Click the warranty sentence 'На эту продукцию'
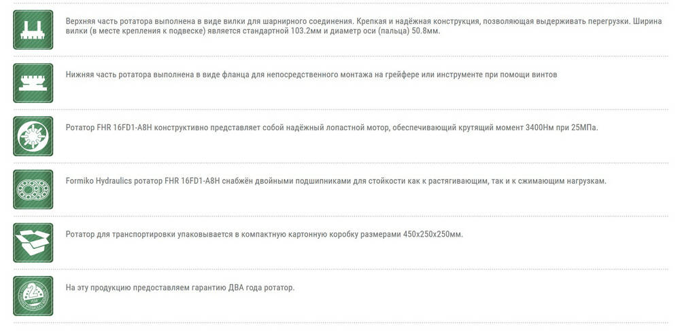This screenshot has height=331, width=680. click(180, 288)
